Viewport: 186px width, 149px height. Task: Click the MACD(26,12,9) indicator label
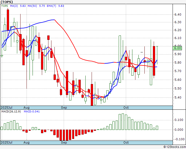pyautogui.click(x=11, y=112)
